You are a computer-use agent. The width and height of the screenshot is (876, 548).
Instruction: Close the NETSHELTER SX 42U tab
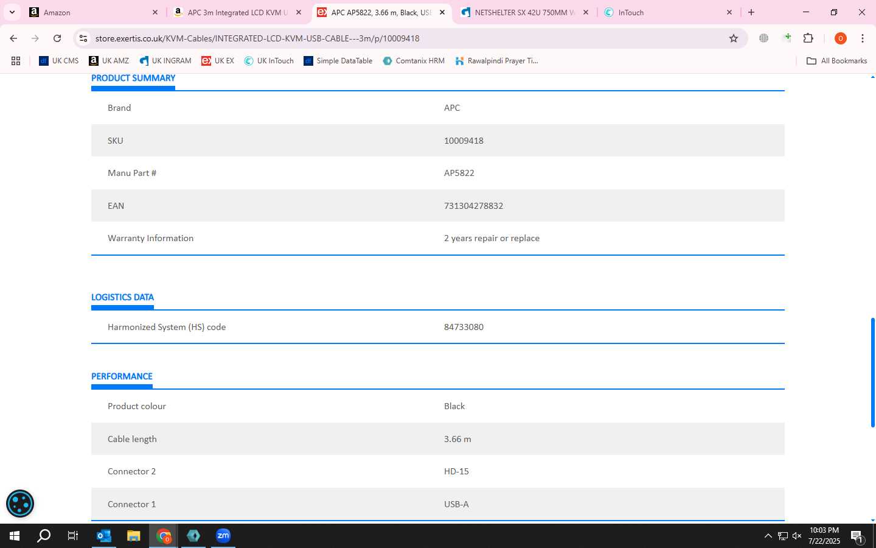click(x=586, y=12)
